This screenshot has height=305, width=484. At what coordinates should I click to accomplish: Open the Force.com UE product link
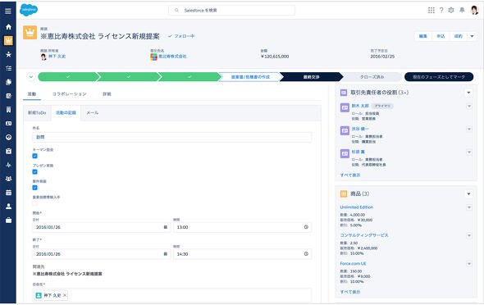pos(353,264)
